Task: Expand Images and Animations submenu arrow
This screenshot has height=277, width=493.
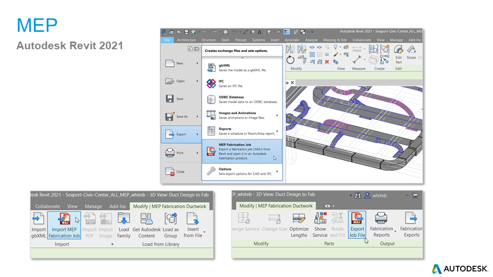Action: pos(277,115)
